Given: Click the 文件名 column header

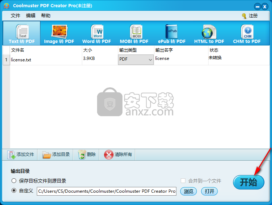Looking at the screenshot, I should tap(46, 50).
